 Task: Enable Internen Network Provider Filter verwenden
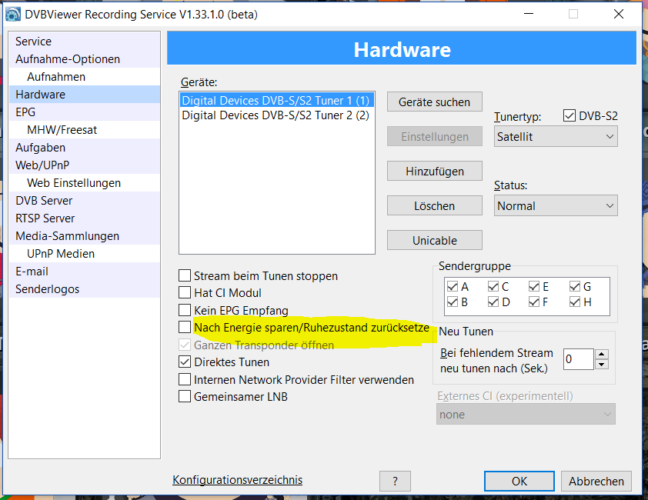[185, 379]
